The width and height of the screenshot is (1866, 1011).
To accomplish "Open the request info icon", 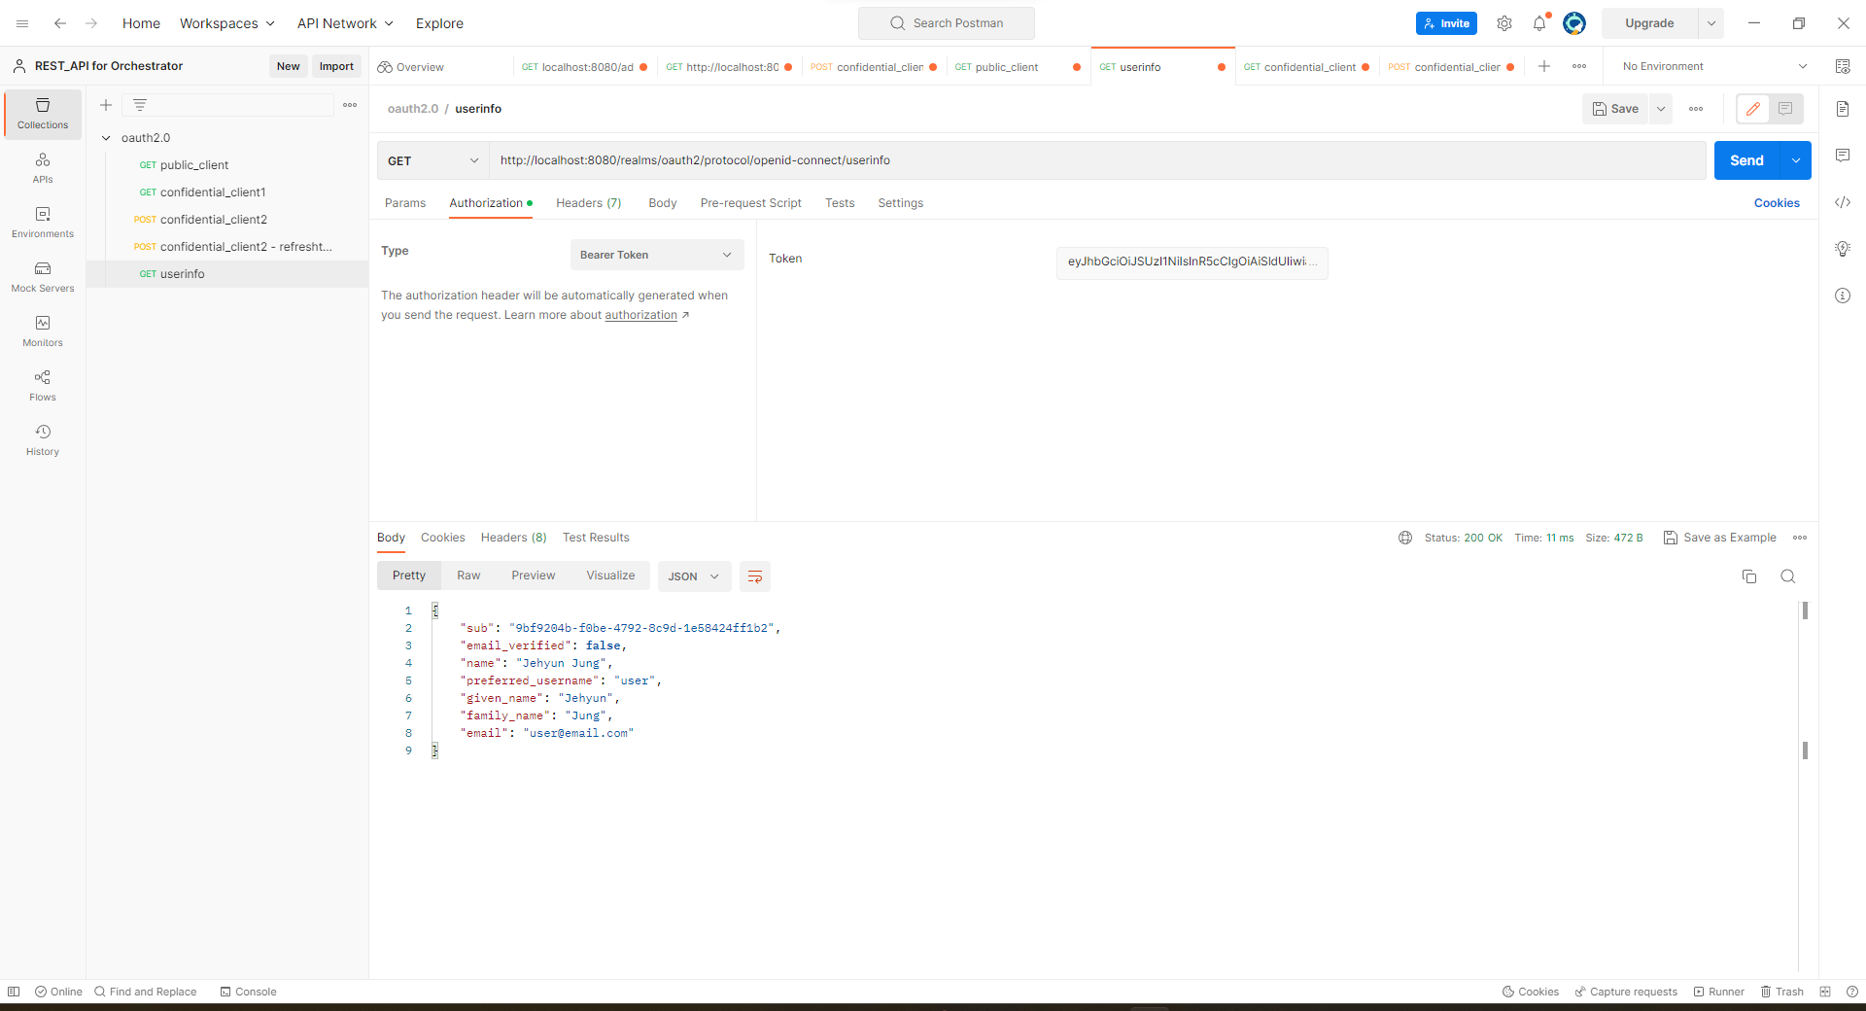I will 1843,296.
